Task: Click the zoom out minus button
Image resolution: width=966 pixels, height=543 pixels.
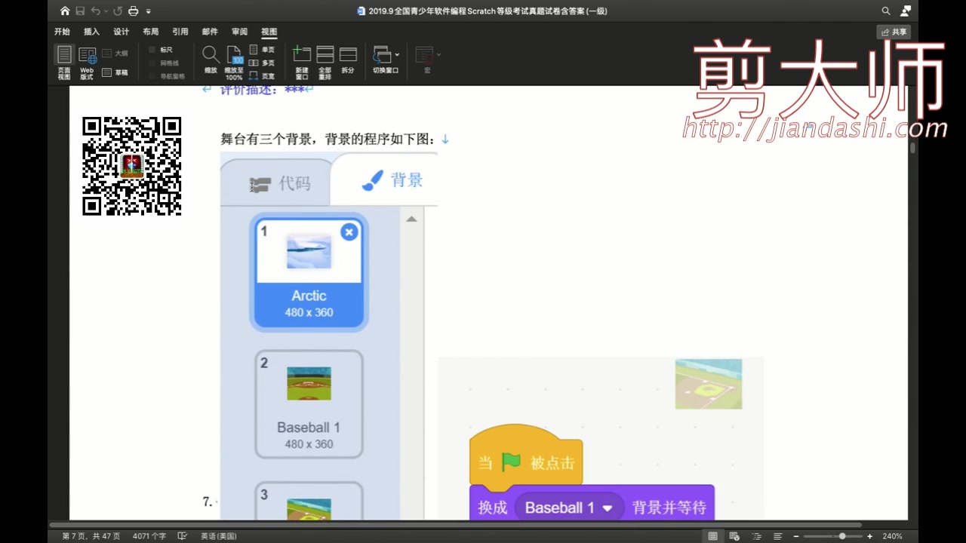Action: 796,536
